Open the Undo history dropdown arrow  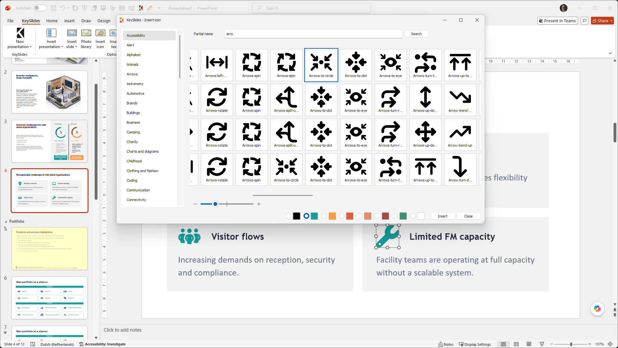pos(68,8)
